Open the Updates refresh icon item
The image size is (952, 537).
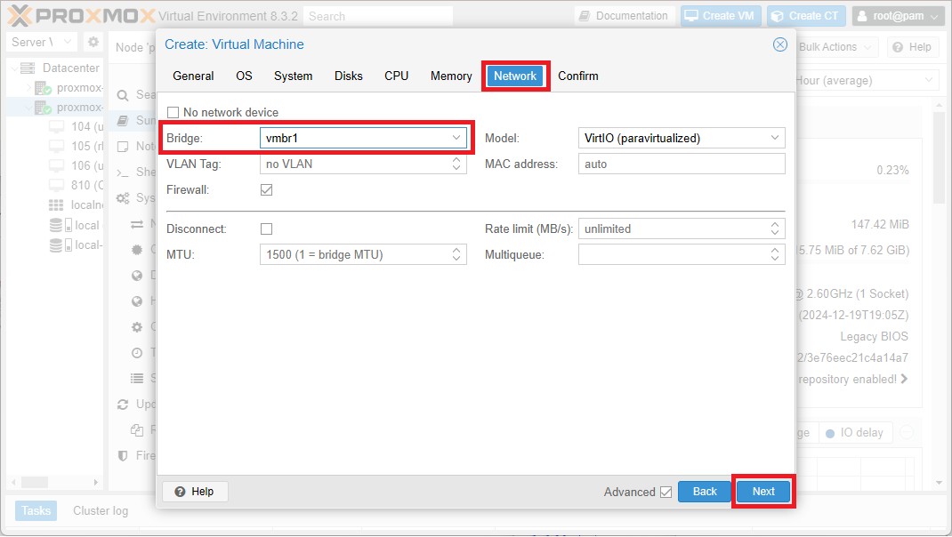click(x=123, y=405)
